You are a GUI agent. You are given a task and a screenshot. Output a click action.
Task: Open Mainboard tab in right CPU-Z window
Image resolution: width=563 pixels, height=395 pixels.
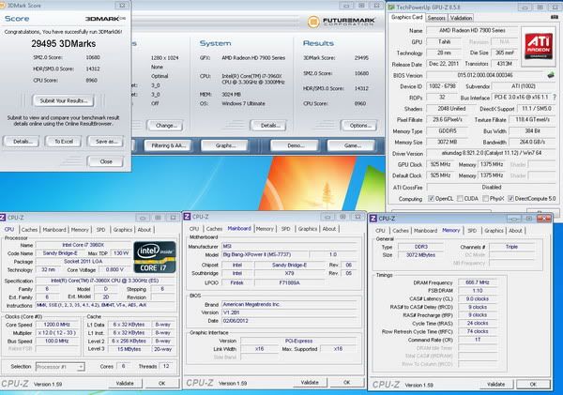425,231
